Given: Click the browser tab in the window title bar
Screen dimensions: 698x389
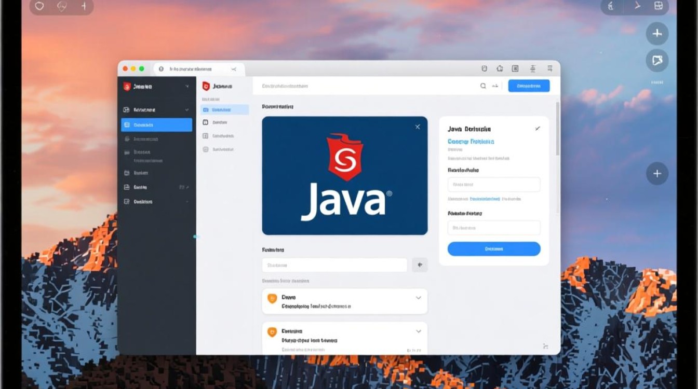Looking at the screenshot, I should pyautogui.click(x=198, y=68).
